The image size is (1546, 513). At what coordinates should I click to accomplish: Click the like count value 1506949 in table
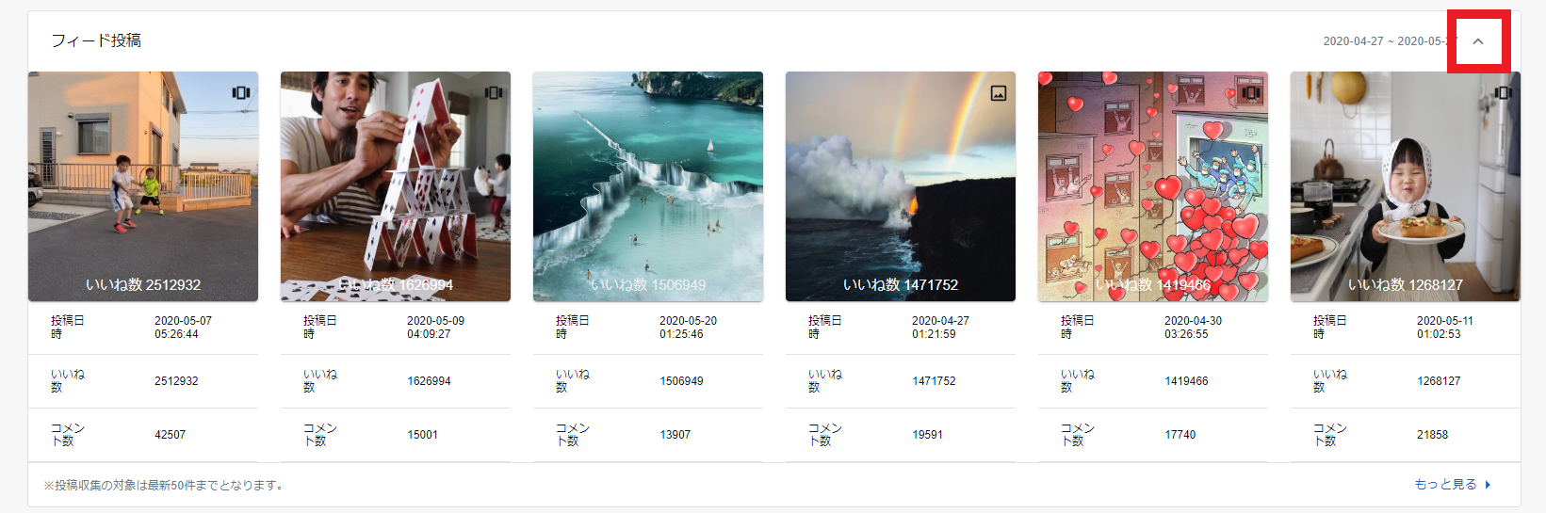681,381
